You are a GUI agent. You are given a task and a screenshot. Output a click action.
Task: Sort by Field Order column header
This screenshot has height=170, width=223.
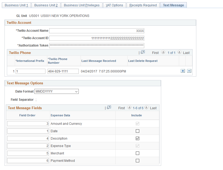click(27, 115)
